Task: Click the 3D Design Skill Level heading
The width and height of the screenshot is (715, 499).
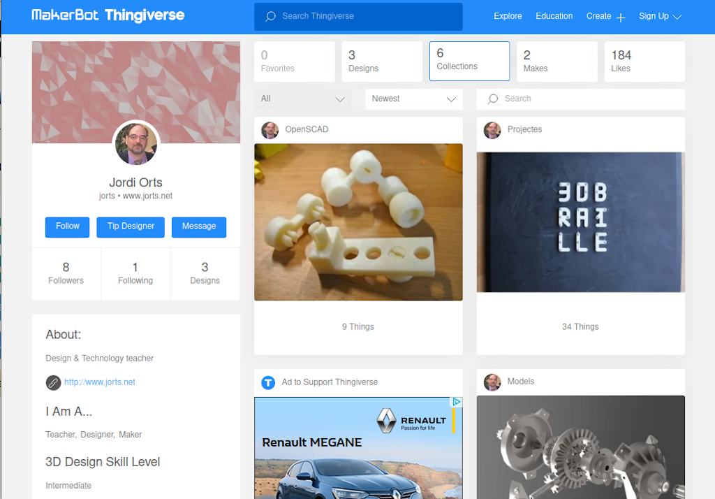Action: tap(103, 462)
